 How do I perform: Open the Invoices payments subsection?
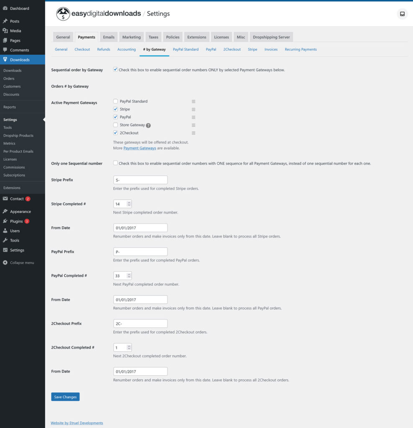coord(271,49)
